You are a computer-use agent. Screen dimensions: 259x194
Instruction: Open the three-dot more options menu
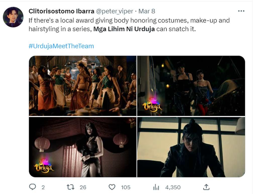pos(242,11)
